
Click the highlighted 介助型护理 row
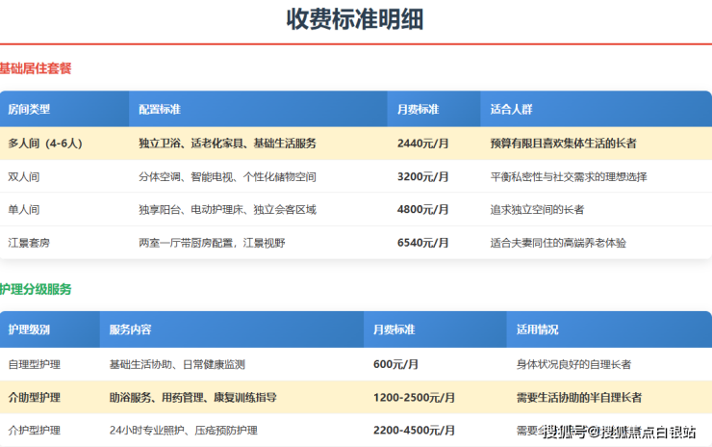click(x=35, y=397)
